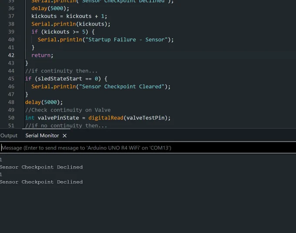Click 'digitalRead' function call on line 50

[106, 118]
